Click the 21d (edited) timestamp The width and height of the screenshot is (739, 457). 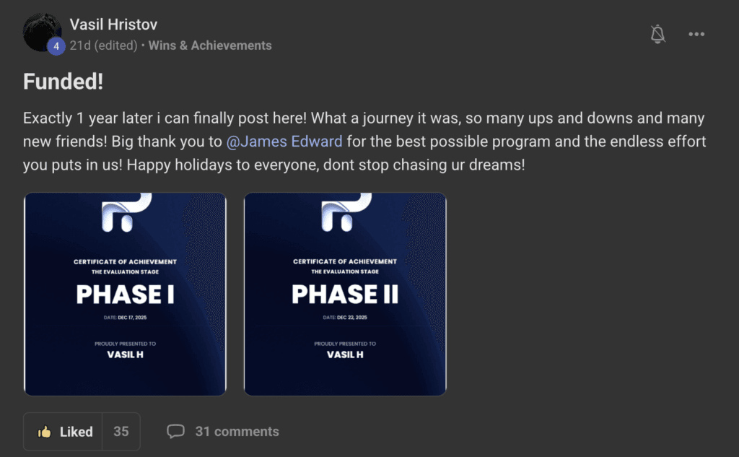click(103, 45)
